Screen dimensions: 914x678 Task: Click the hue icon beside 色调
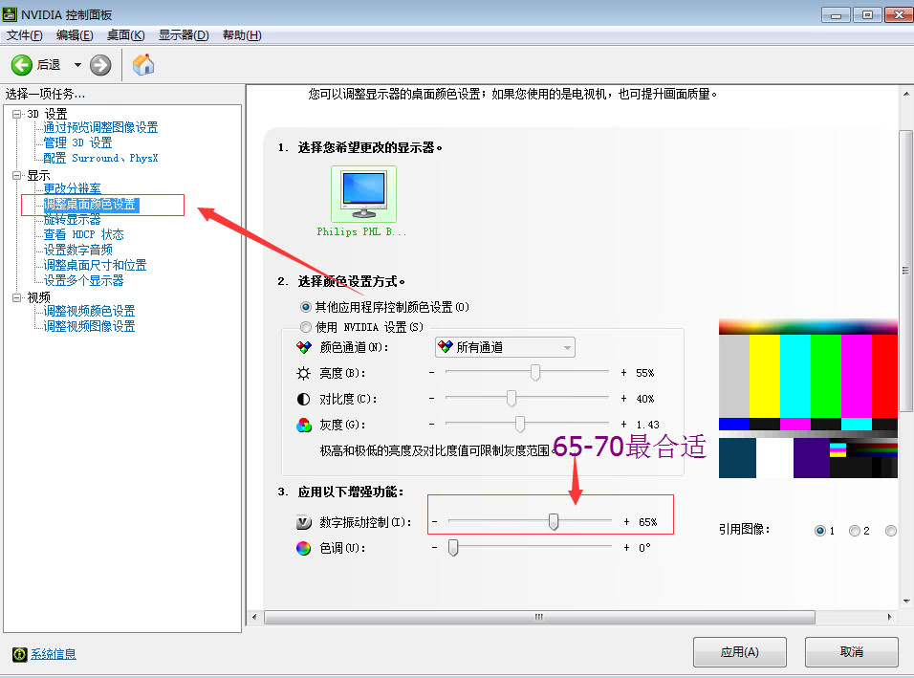(x=302, y=547)
